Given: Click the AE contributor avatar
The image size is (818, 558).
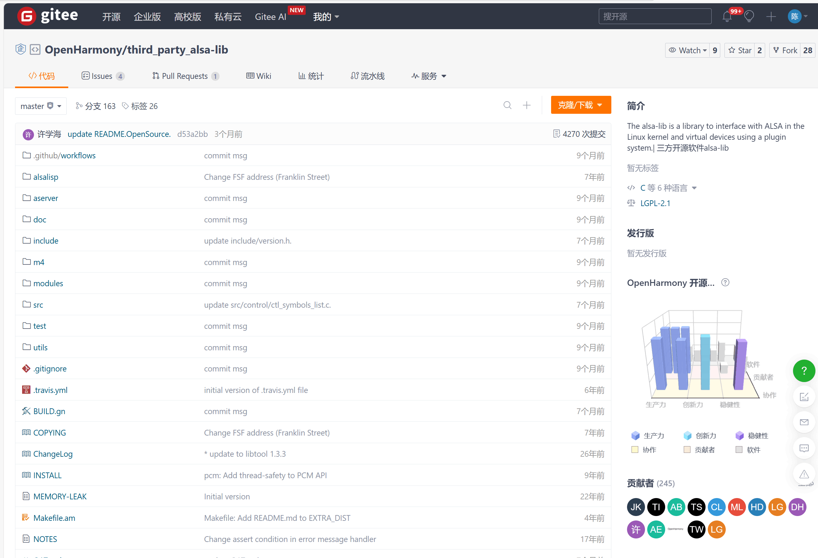Looking at the screenshot, I should pos(656,529).
